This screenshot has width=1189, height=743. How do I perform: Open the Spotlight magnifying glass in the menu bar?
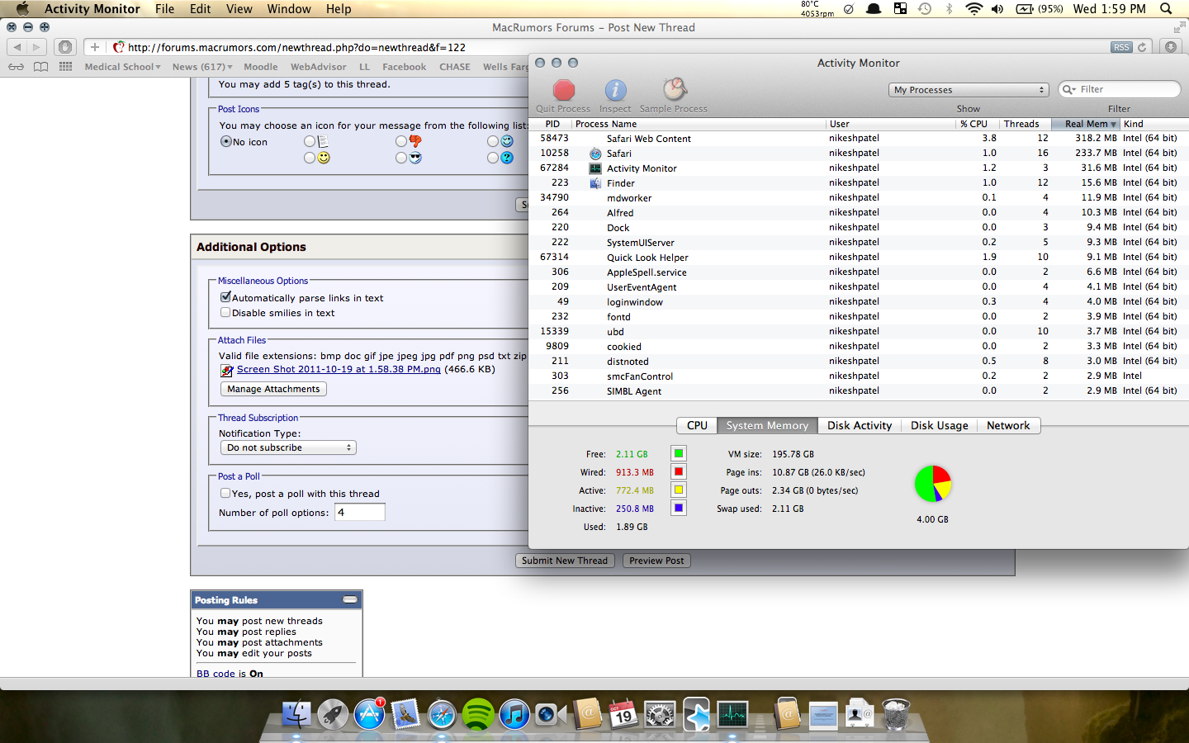pyautogui.click(x=1166, y=9)
